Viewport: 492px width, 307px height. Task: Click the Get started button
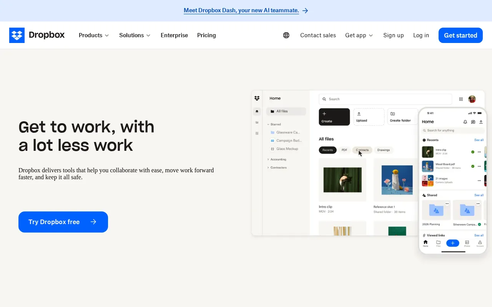(460, 35)
